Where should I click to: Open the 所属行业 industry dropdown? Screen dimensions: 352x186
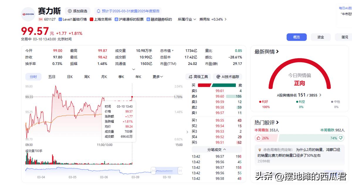tap(187, 19)
